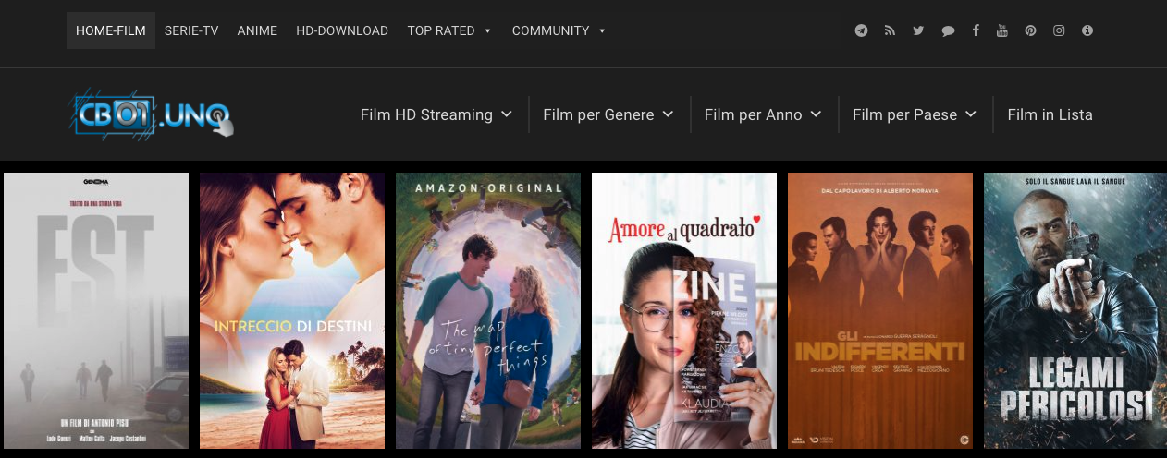
Task: Go to the CB01.UNO logo homepage
Action: tap(150, 114)
